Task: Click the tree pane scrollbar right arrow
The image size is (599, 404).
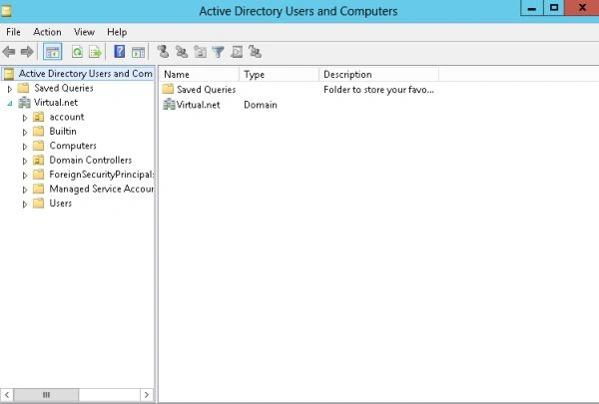Action: pyautogui.click(x=147, y=395)
